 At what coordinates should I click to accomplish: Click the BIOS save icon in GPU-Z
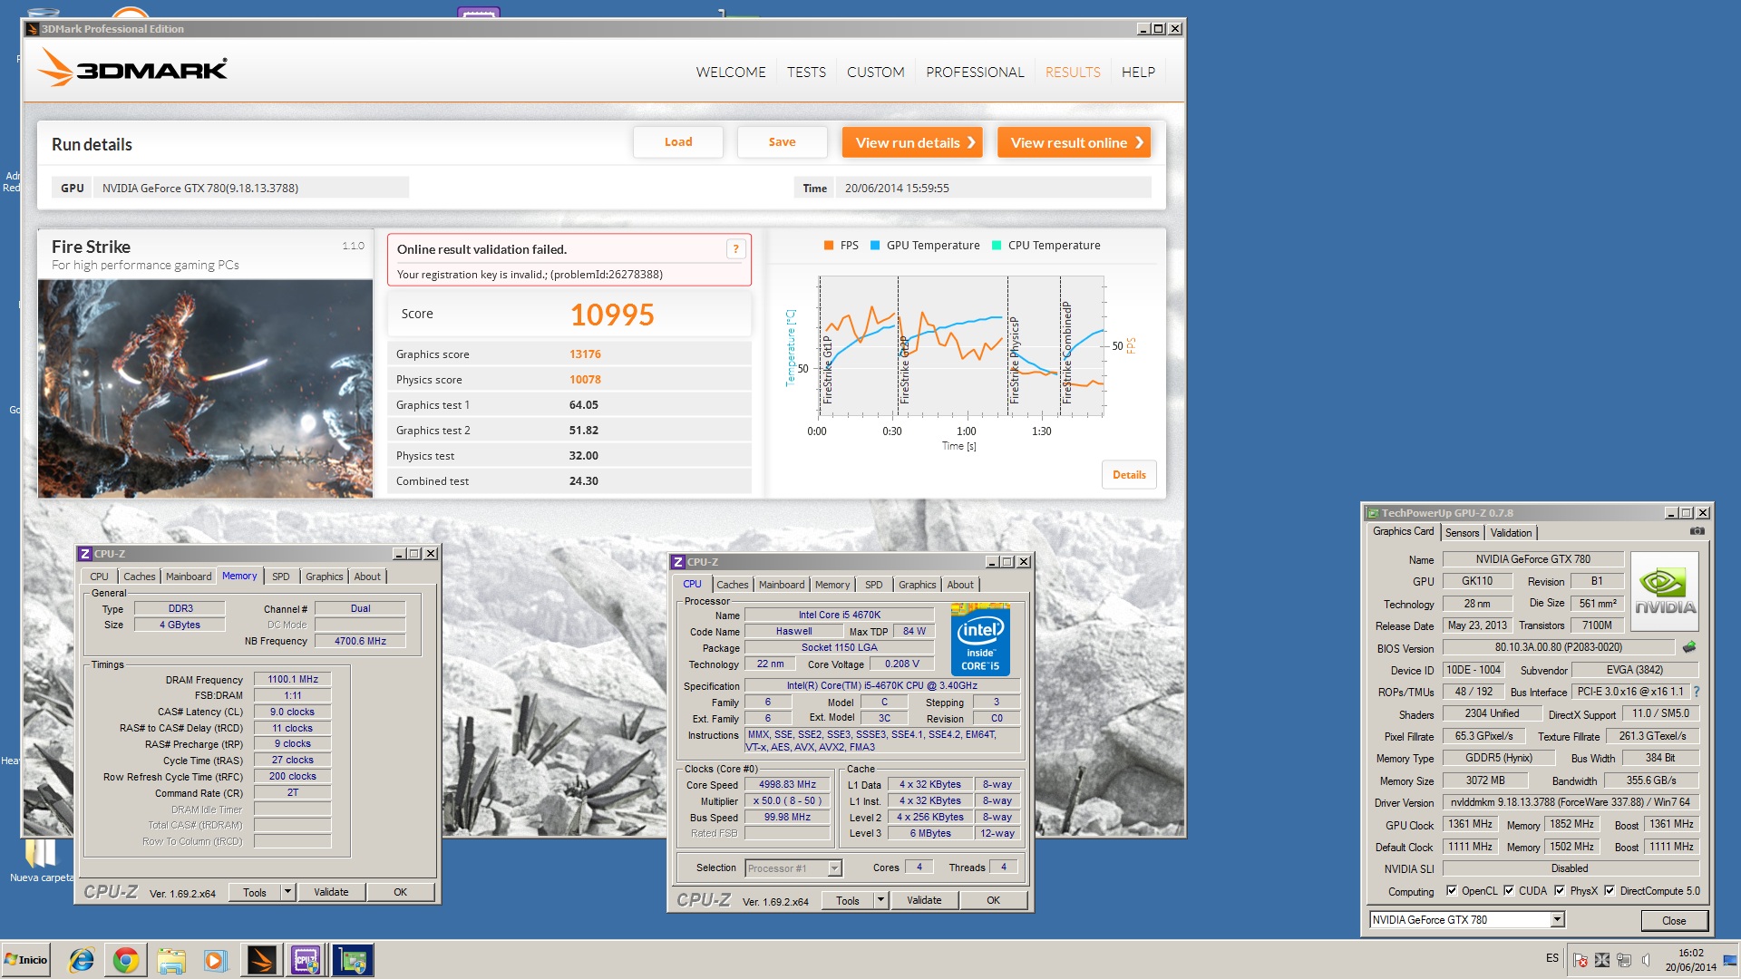point(1688,647)
